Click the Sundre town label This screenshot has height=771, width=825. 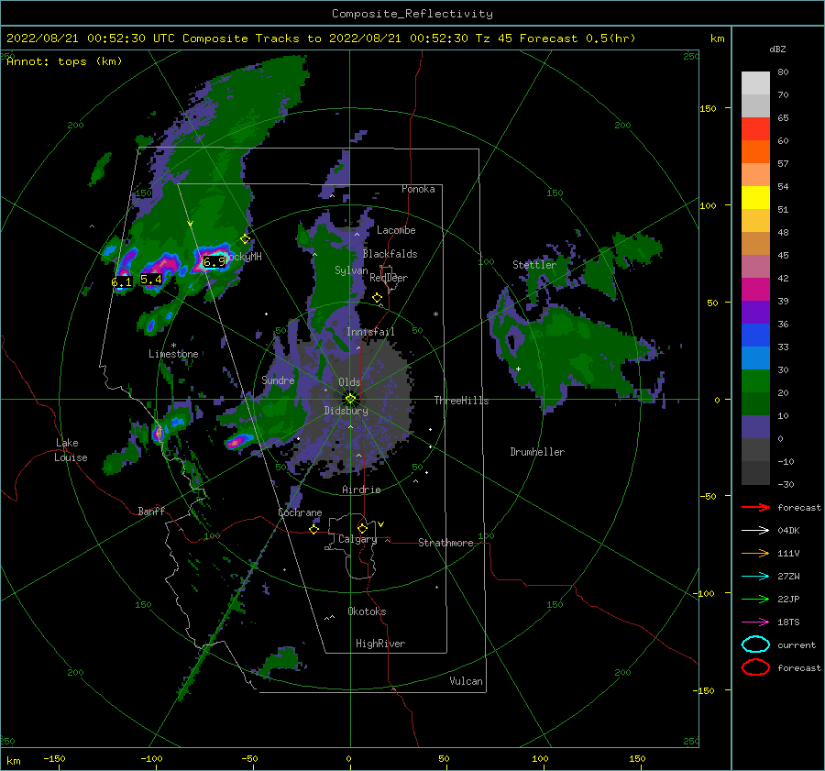pos(278,380)
